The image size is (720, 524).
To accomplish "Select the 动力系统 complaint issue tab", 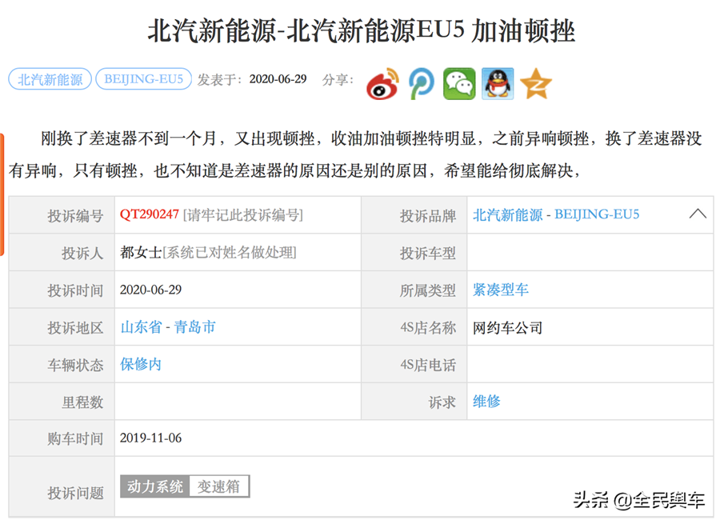I will (x=155, y=486).
